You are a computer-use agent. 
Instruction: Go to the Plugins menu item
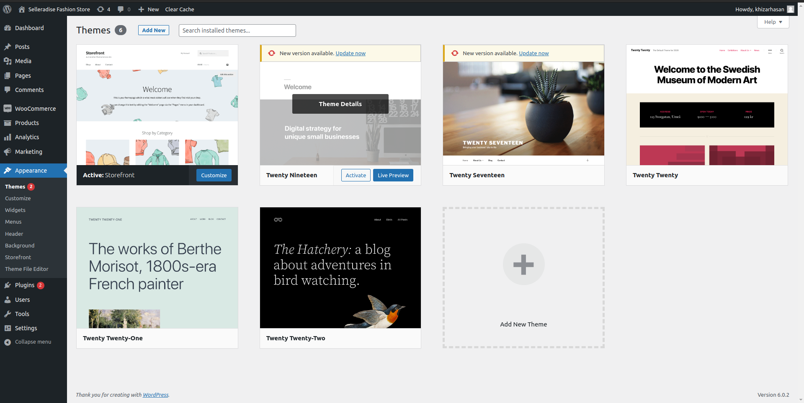[x=33, y=285]
